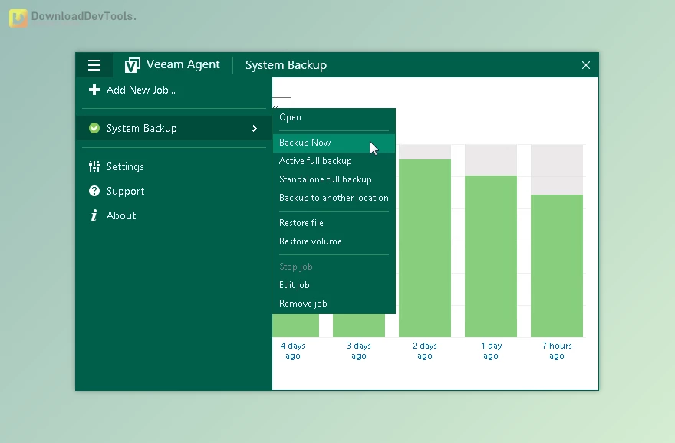Click the Support question mark icon

tap(94, 191)
